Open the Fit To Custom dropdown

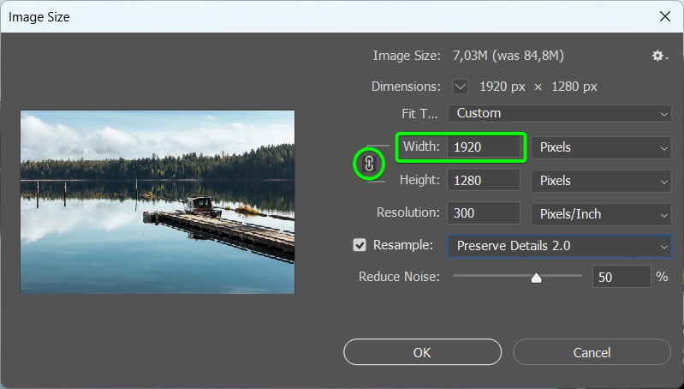(x=559, y=113)
